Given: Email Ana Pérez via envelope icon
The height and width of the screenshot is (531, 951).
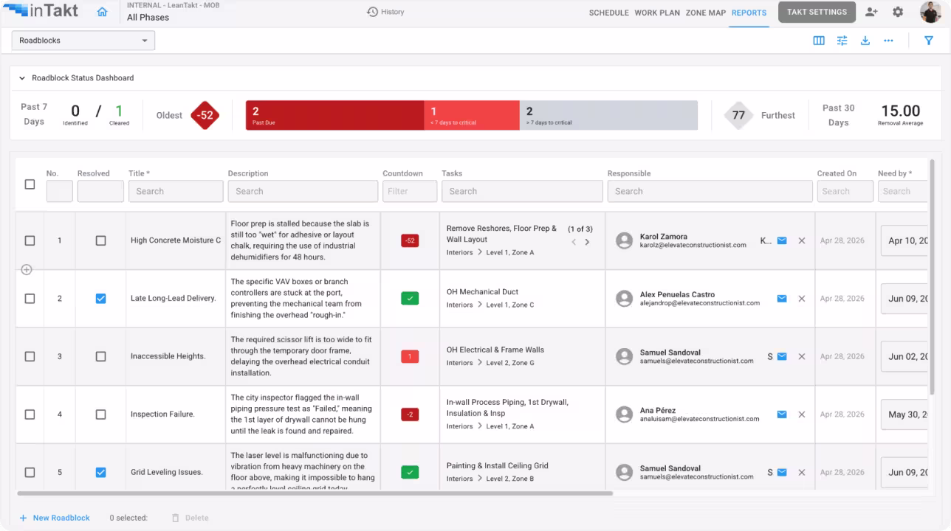Looking at the screenshot, I should (x=782, y=414).
